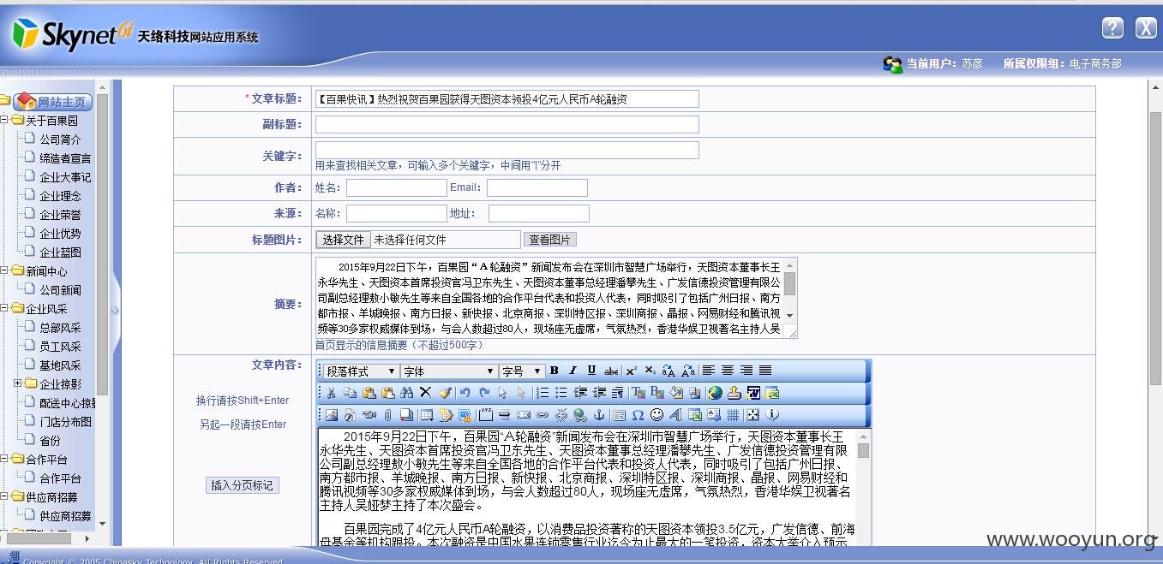The height and width of the screenshot is (564, 1163).
Task: Open Find and Replace binoculars icon
Action: 407,393
